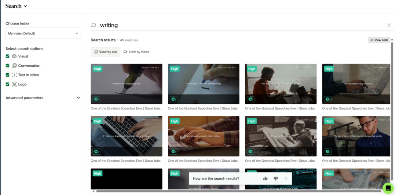Click video title under Woz and I clip

(280, 108)
